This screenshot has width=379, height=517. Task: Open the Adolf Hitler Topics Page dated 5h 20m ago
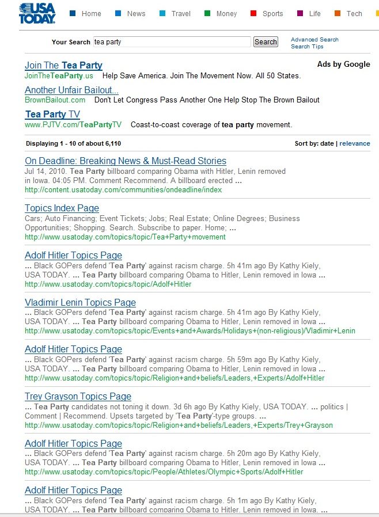click(74, 443)
